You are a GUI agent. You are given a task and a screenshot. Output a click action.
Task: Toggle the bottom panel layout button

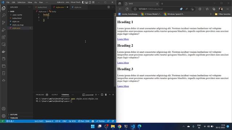click(x=87, y=3)
